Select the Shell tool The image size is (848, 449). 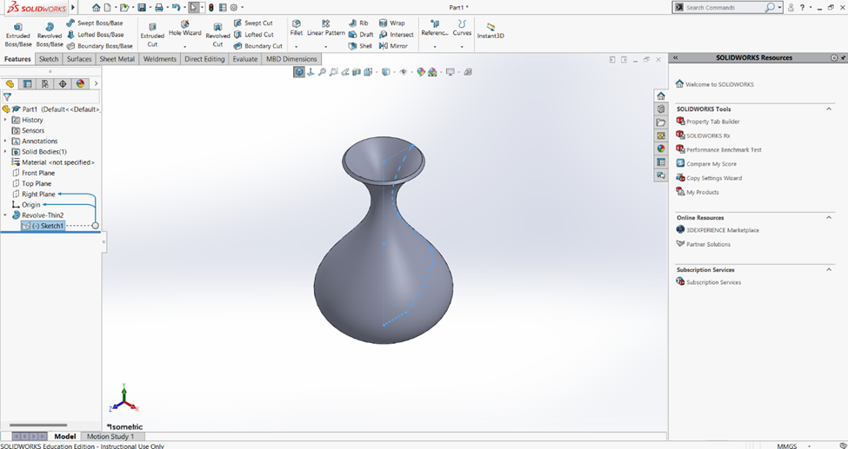tap(361, 46)
